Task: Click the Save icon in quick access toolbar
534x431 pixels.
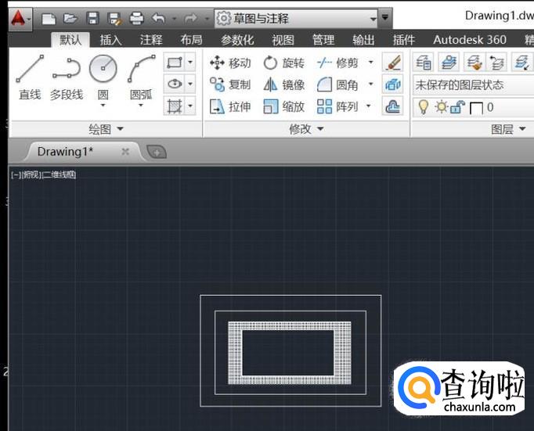Action: point(92,17)
